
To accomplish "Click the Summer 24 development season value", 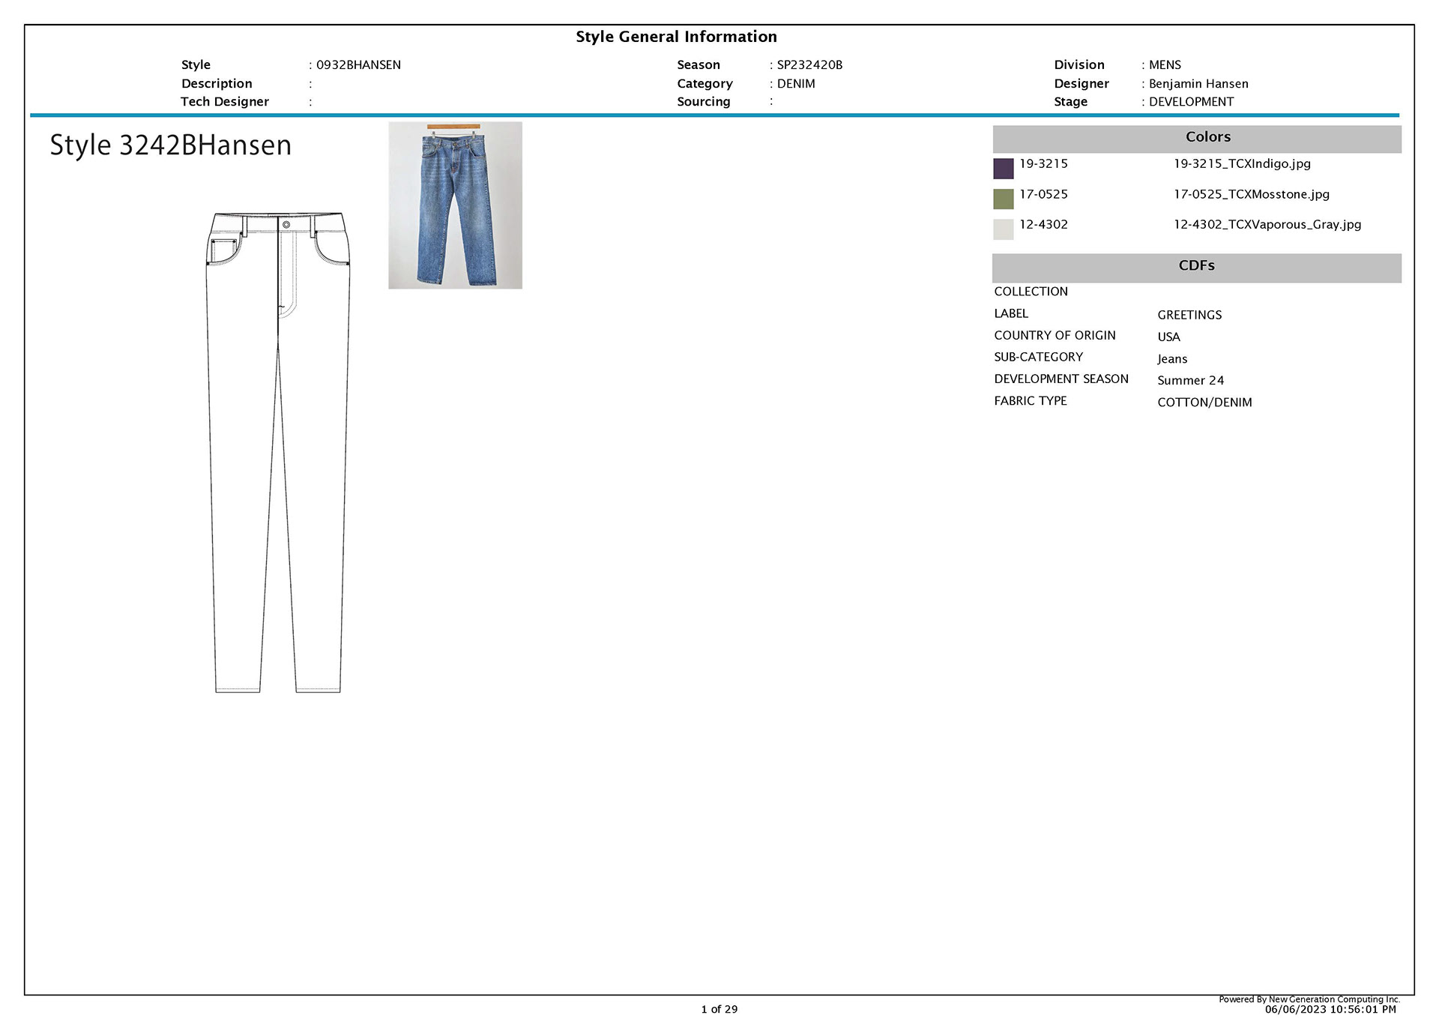I will [1190, 381].
